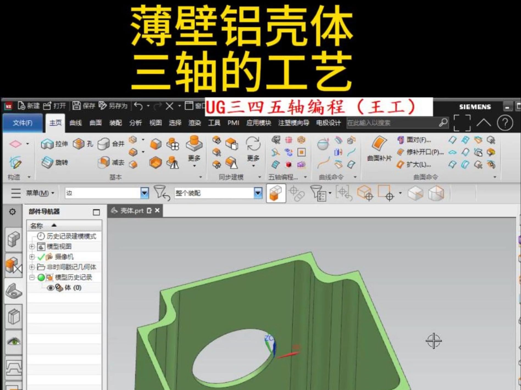The image size is (521, 390).
Task: Click the Extrude (拉伸) tool
Action: (x=54, y=144)
